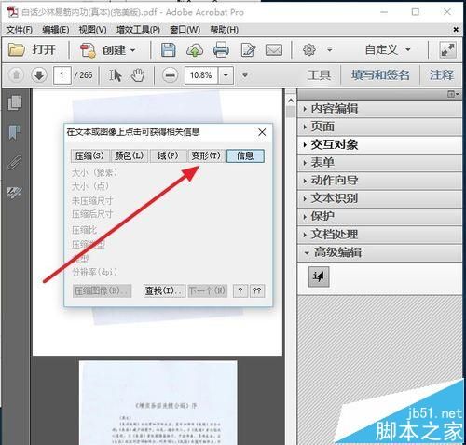Switch to the 压缩(S) tab
Screen dimensions: 466x445
click(89, 155)
